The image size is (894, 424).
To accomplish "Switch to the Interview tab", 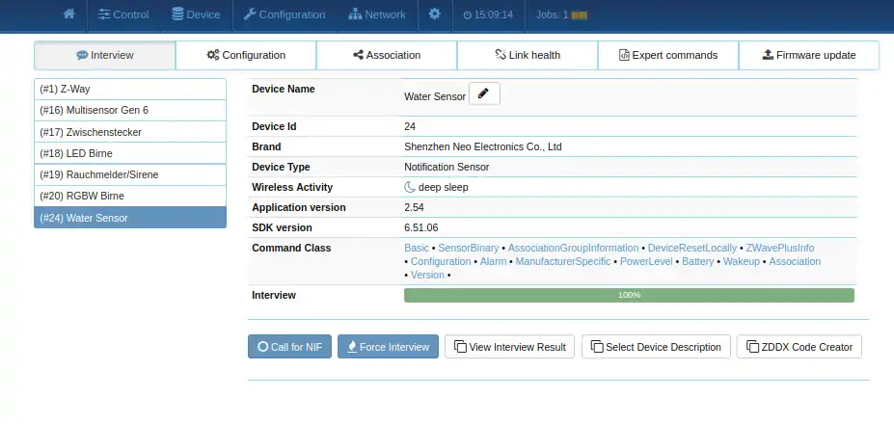I will coord(105,55).
